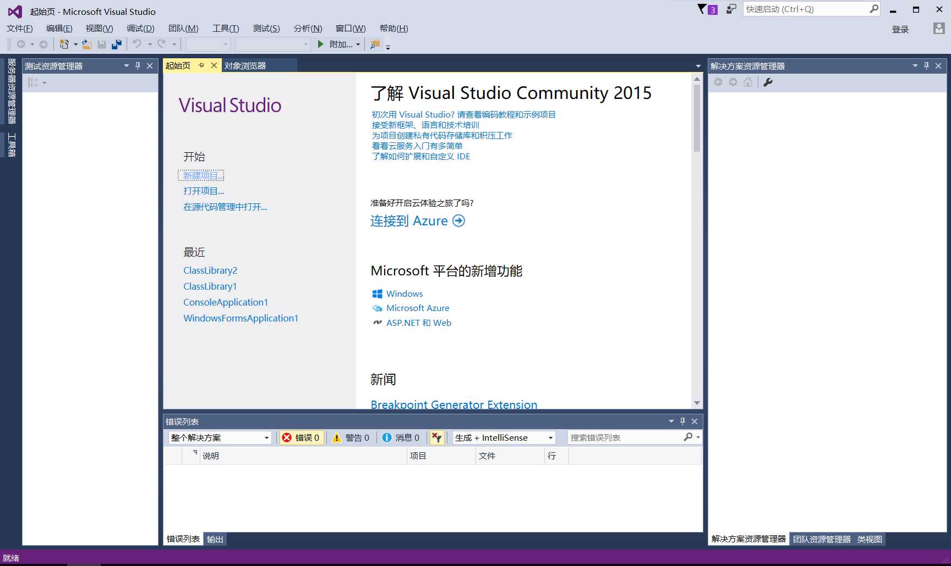
Task: Click the 说明 column header
Action: [303, 456]
